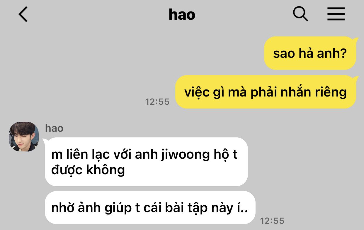Tap the 12:55 timestamp beside last white bubble

(x=272, y=221)
